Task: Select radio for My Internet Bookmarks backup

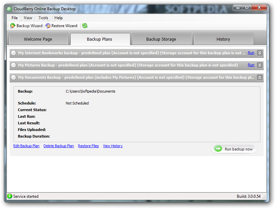Action: [14, 53]
